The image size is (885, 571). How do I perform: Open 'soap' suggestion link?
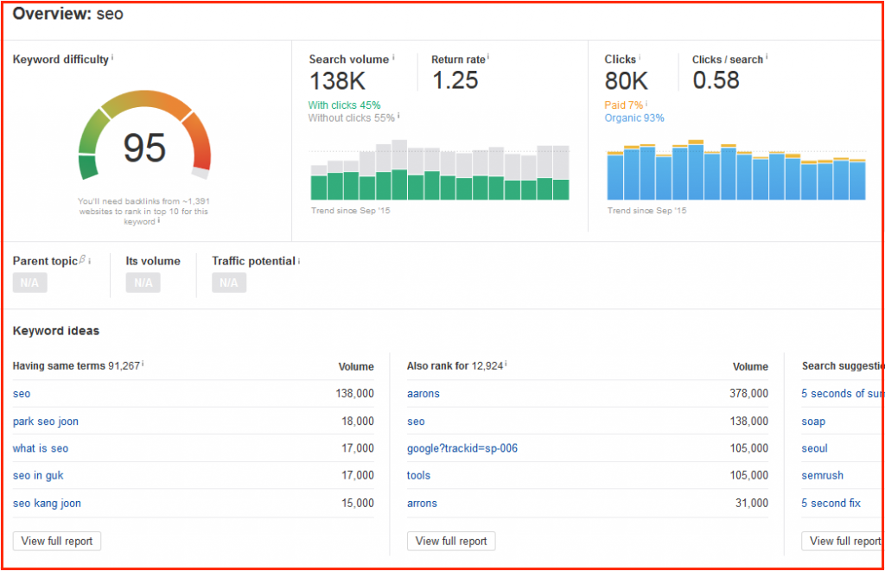(x=813, y=422)
